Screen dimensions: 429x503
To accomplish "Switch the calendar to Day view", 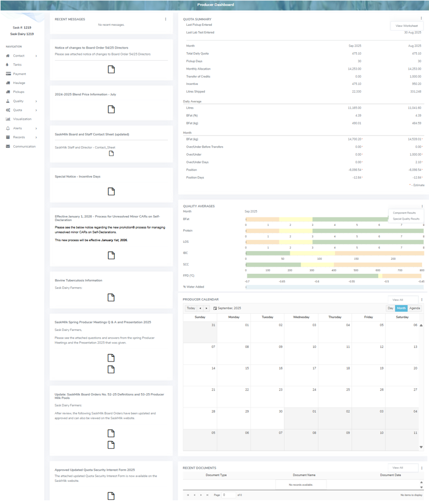I will 390,308.
